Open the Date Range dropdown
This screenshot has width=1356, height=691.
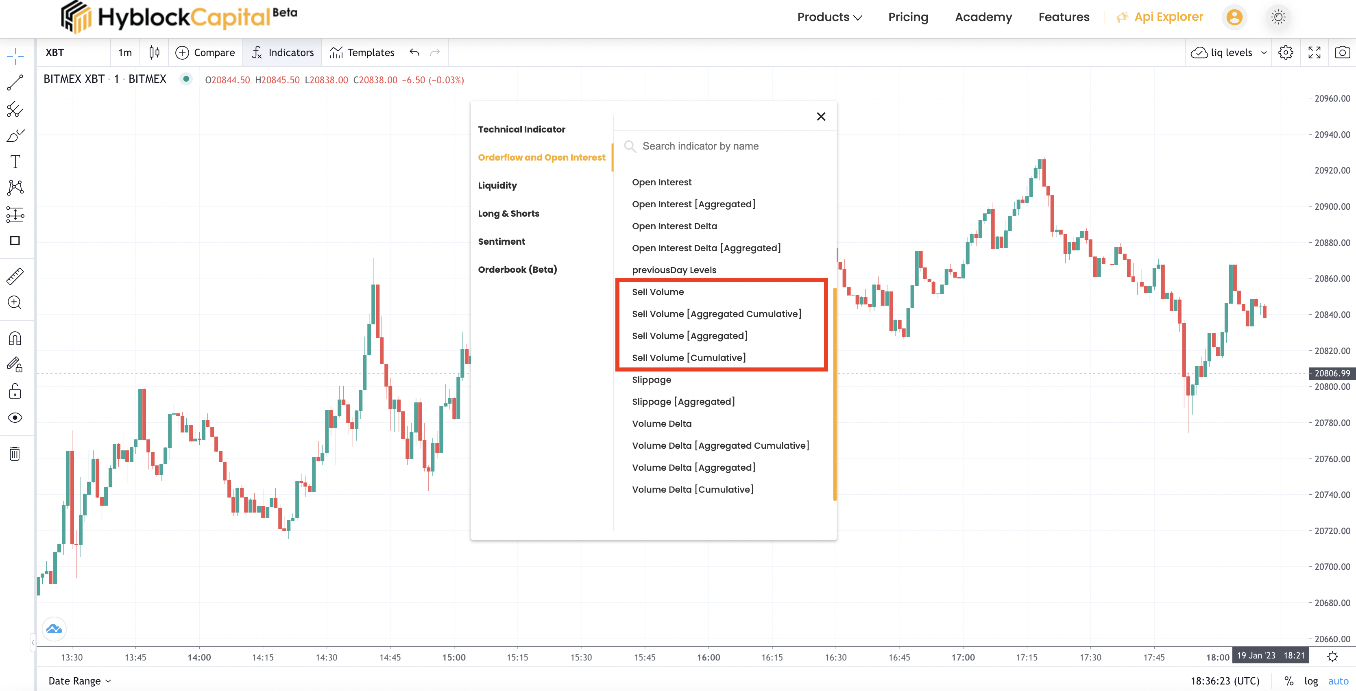tap(79, 681)
